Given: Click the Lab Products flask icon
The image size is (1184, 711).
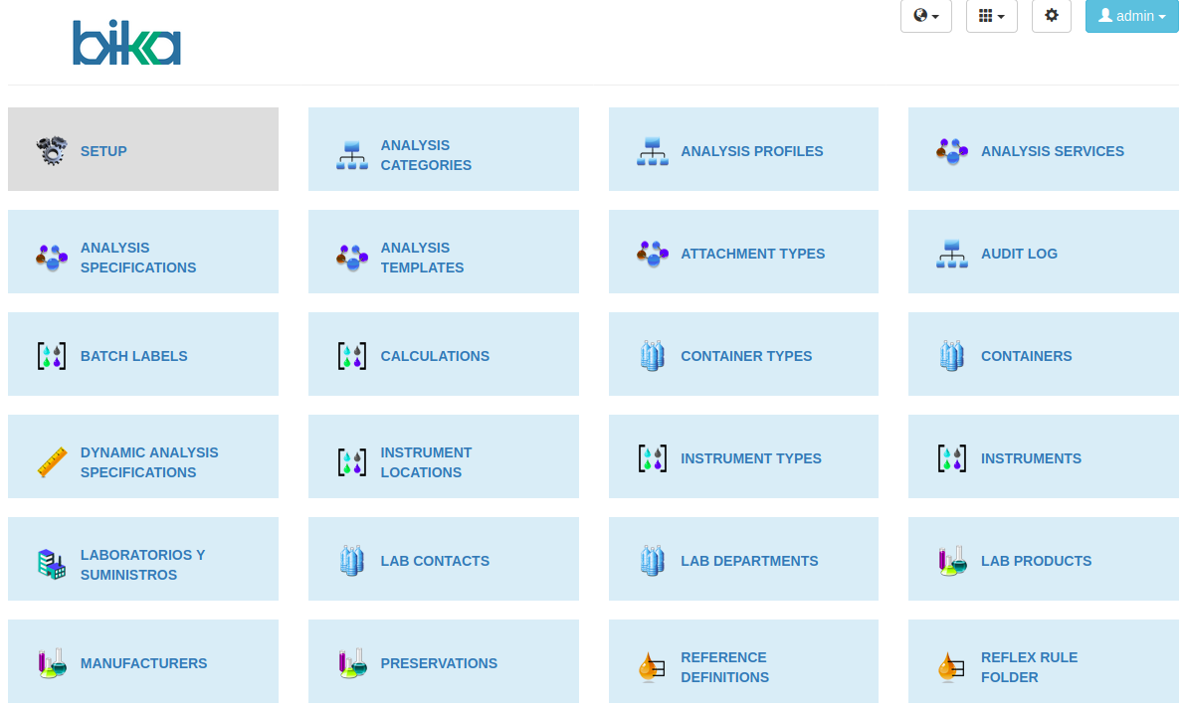Looking at the screenshot, I should 951,561.
